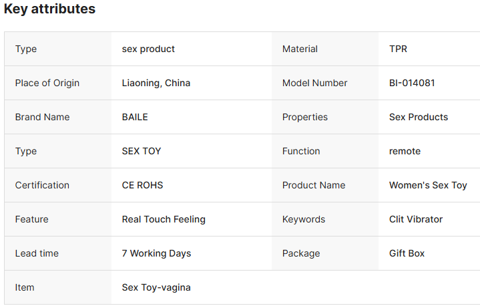Click the Gift Box package value
The height and width of the screenshot is (306, 480).
click(x=407, y=253)
